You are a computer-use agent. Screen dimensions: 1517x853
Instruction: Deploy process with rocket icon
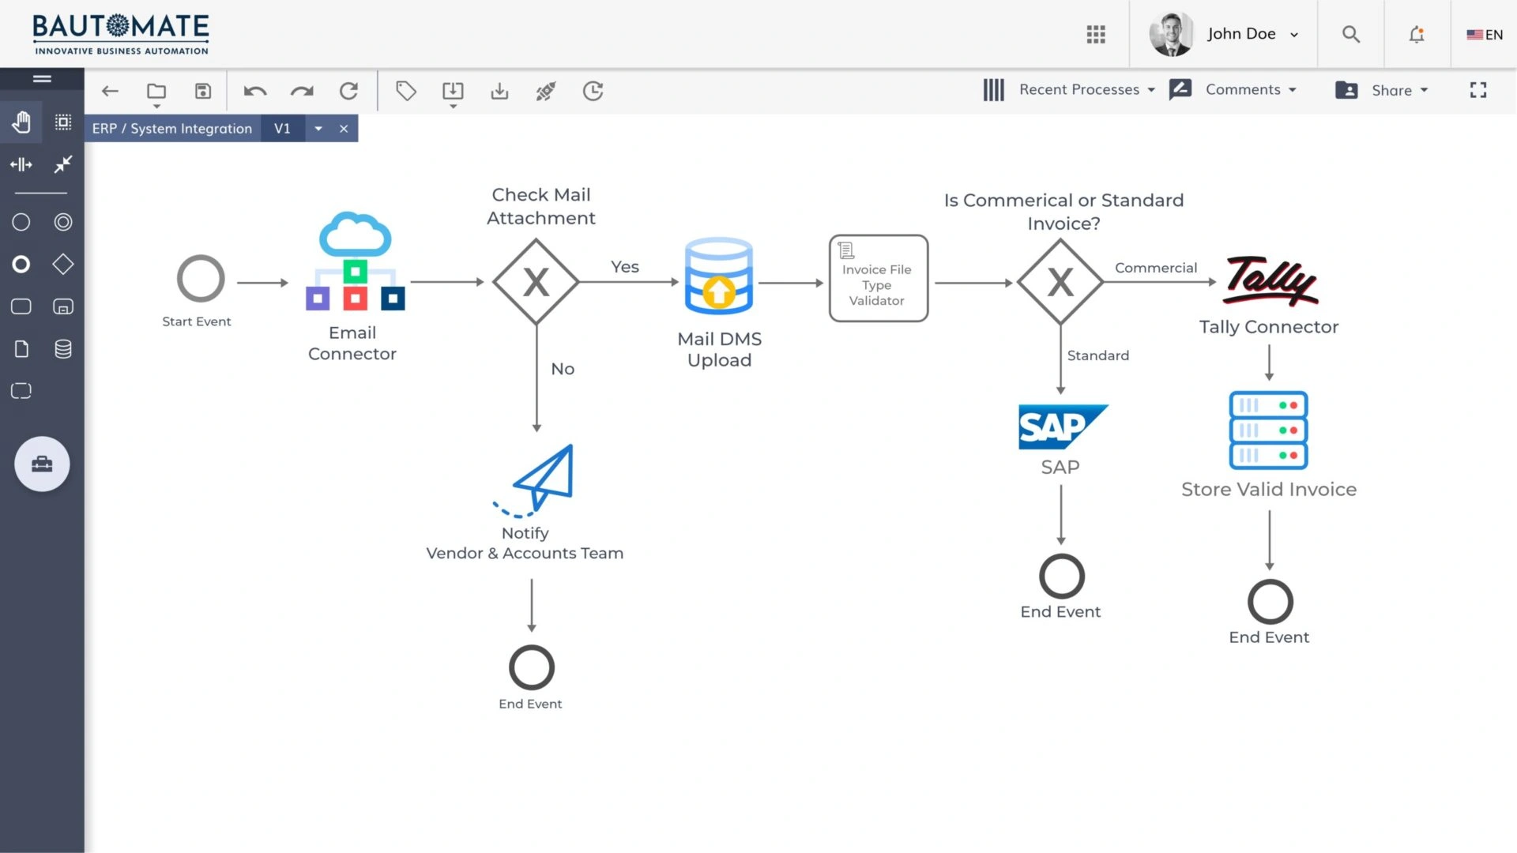tap(546, 91)
